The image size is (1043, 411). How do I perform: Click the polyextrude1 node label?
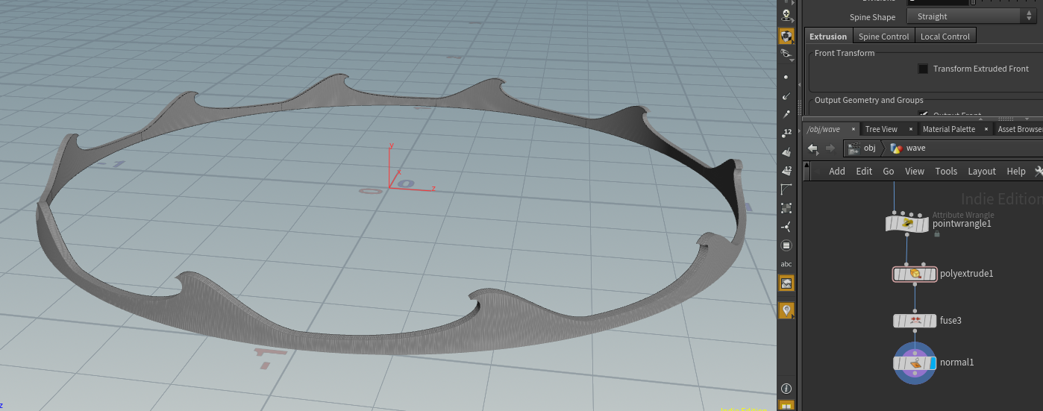click(x=967, y=274)
